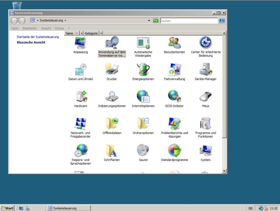This screenshot has width=280, height=211.
Task: Expand the Kategorie column dropdown arrow
Action: [101, 33]
